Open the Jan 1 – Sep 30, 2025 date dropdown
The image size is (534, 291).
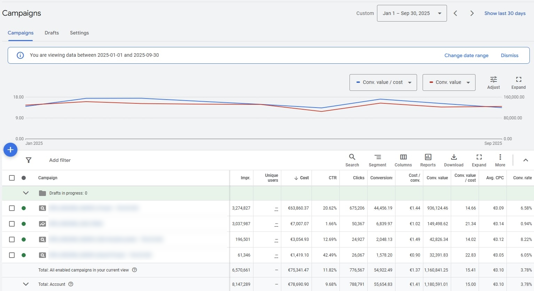[x=411, y=13]
